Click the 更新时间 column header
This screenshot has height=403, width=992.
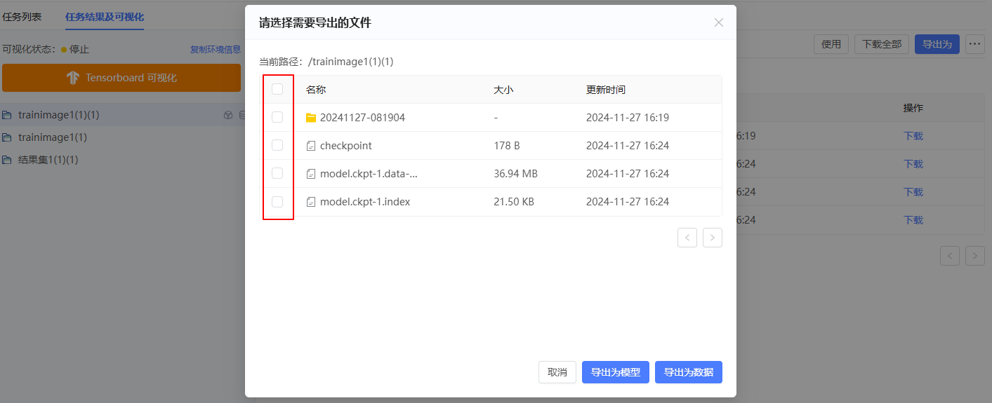606,90
